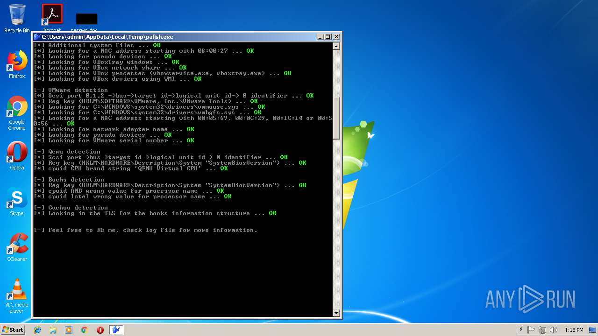Launch CCleaner from the desktop

point(17,247)
